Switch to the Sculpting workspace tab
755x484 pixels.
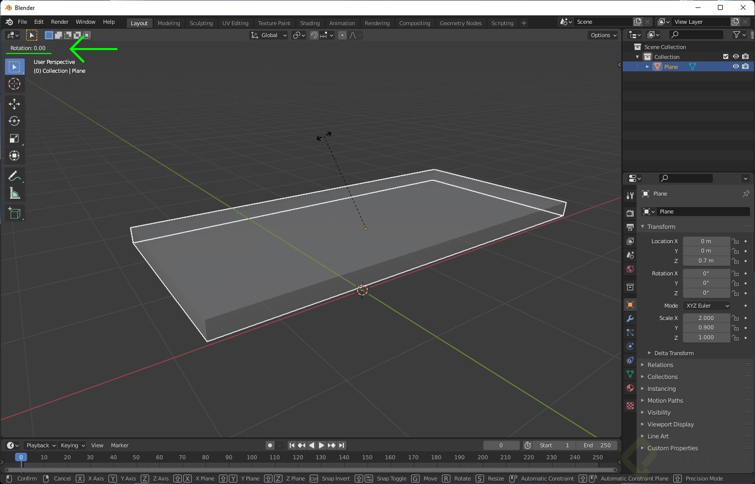point(201,23)
